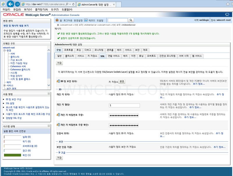Click the restart-required icon beside ID 및 보안 위치
Viewport: 233px width, 176px height.
tap(58, 81)
